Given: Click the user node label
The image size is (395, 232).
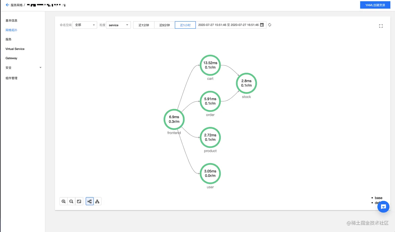Looking at the screenshot, I should point(210,187).
